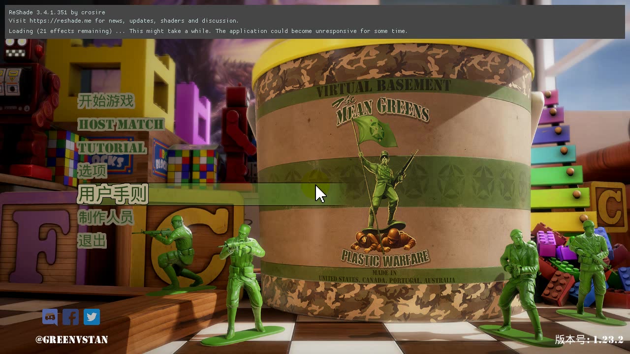Open the Twitter social icon
The image size is (630, 354).
[x=92, y=317]
